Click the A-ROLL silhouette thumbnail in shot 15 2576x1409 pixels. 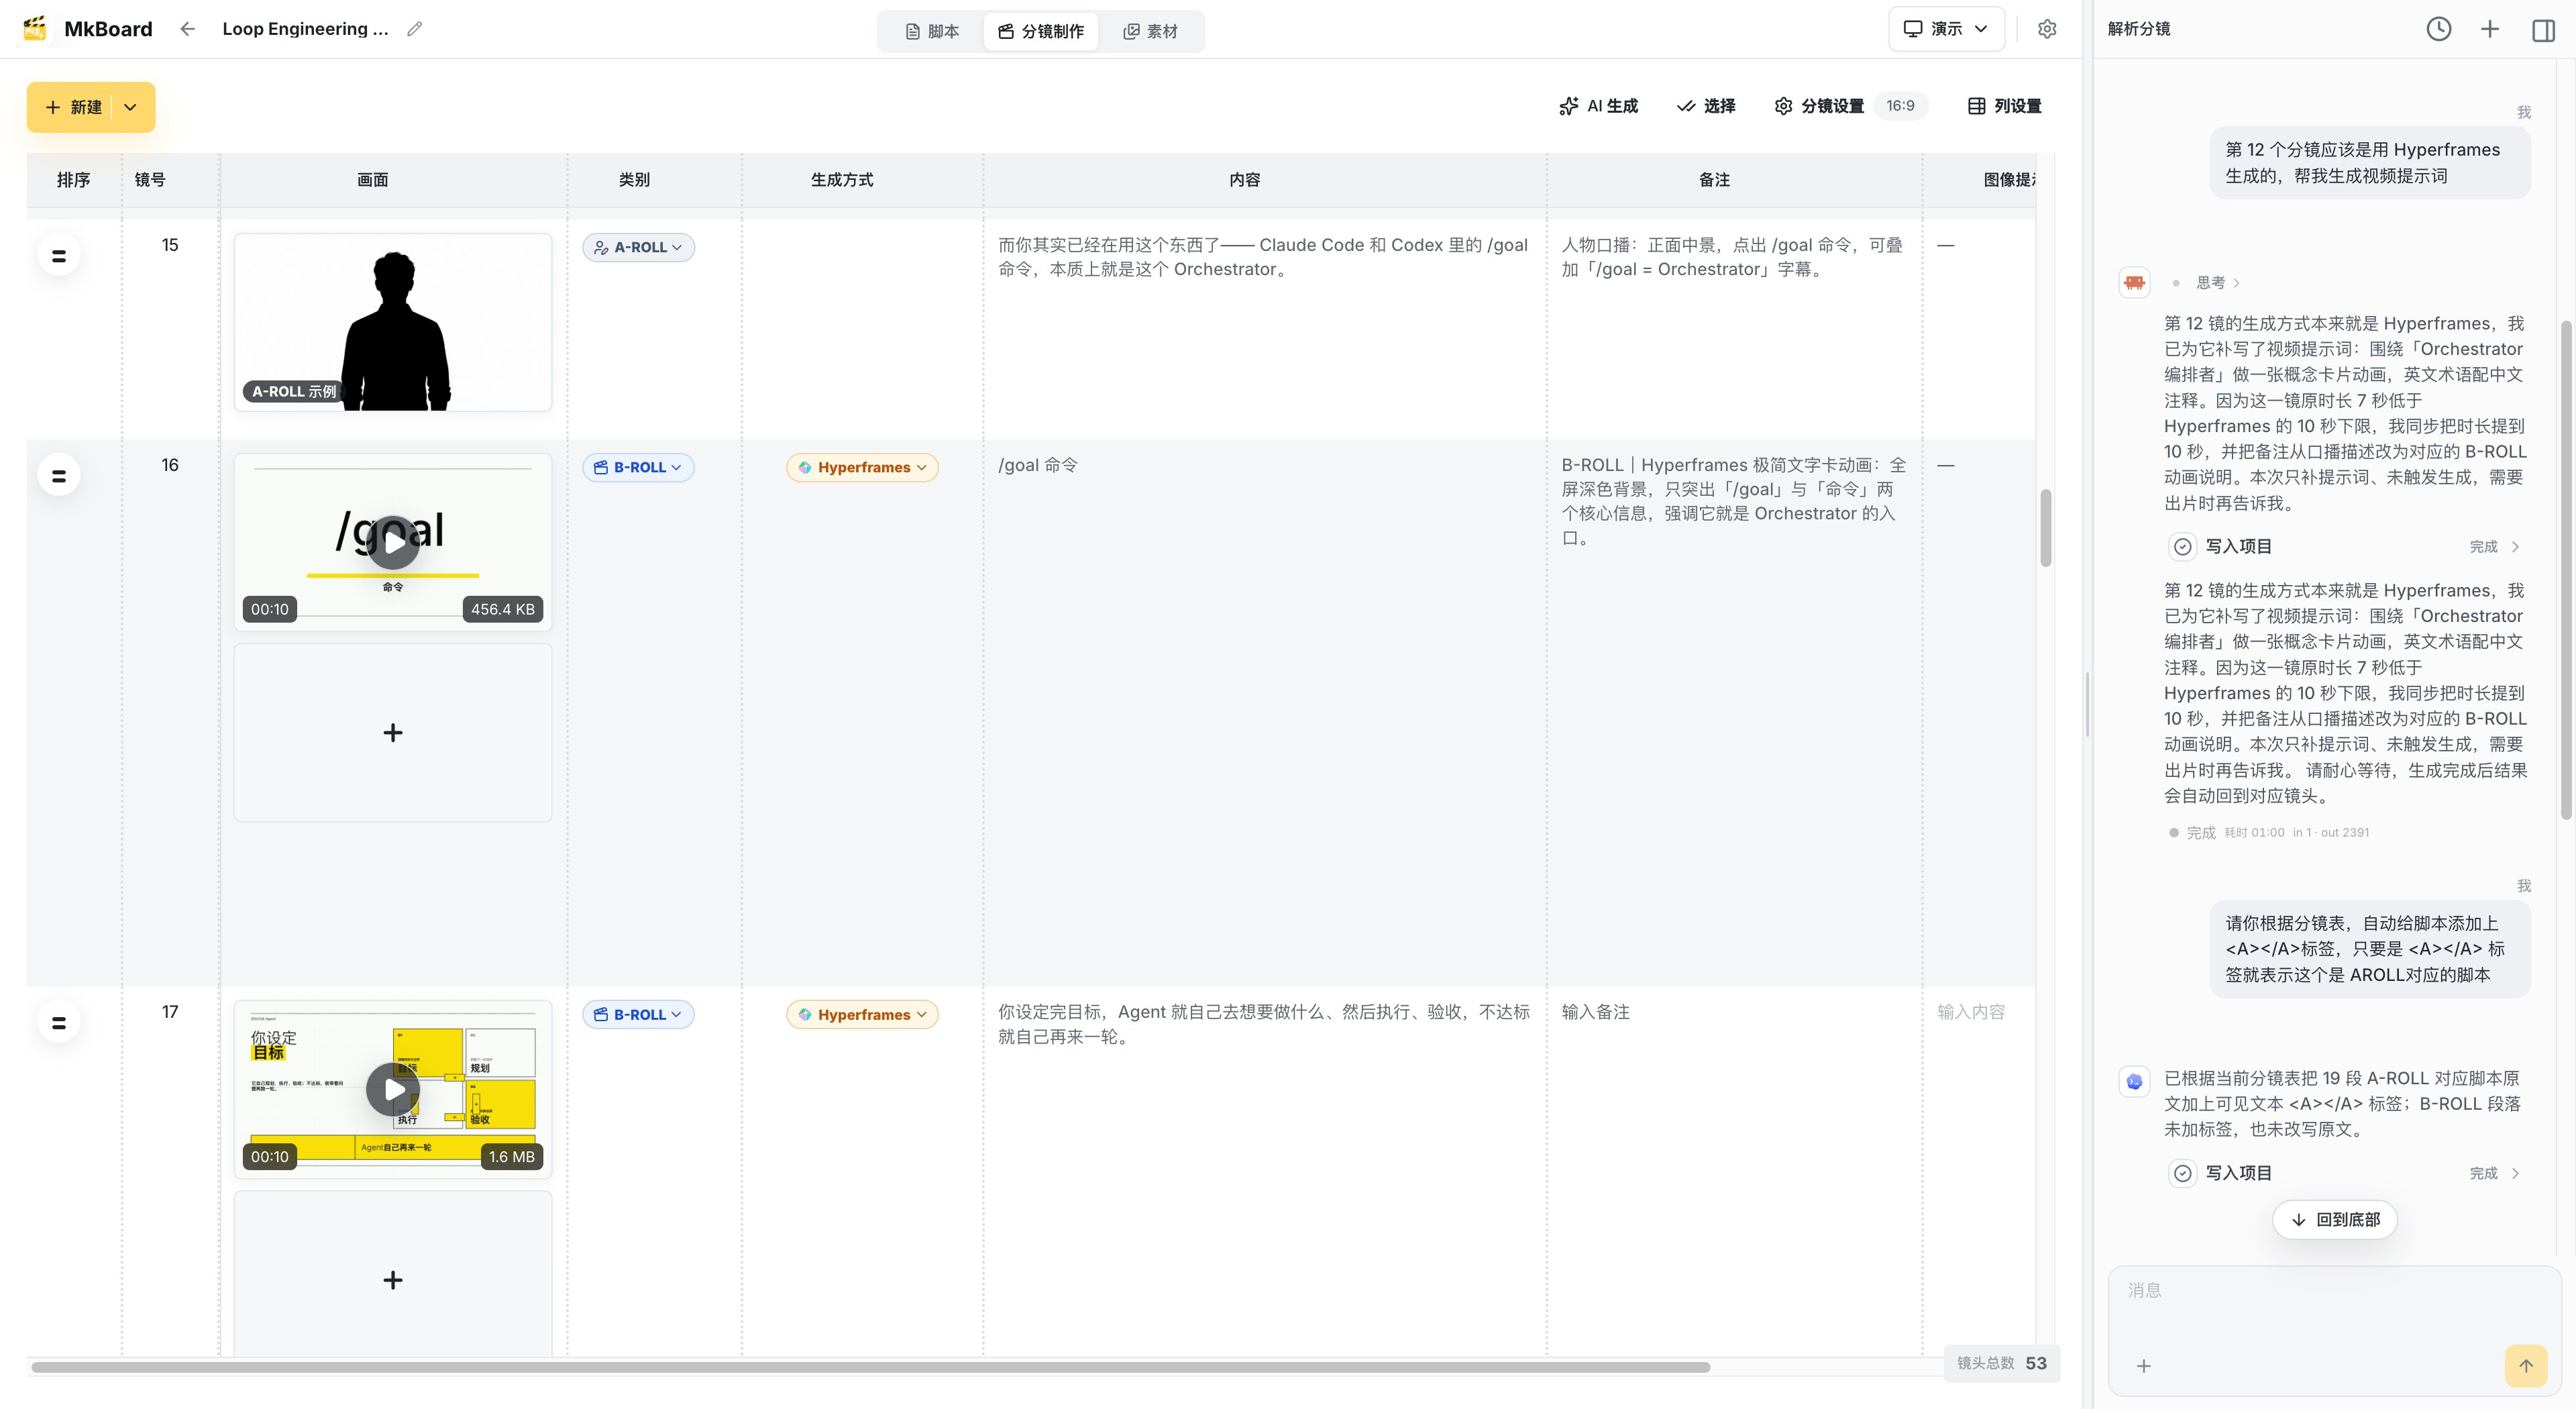pyautogui.click(x=393, y=322)
